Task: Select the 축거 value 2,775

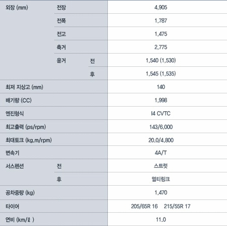Action: (x=161, y=47)
